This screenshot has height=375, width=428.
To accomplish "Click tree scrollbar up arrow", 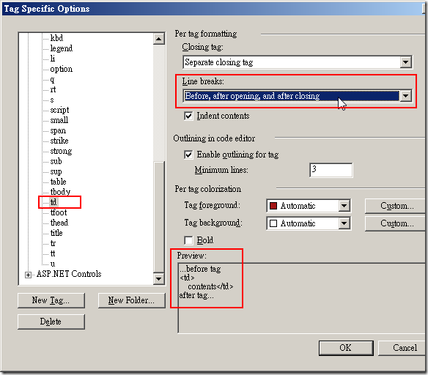I will pos(158,39).
